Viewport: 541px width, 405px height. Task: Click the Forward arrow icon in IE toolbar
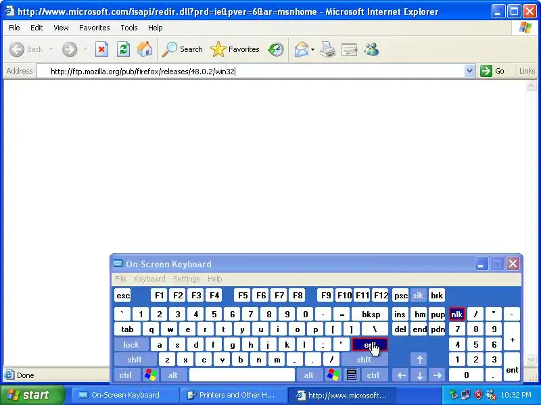point(70,49)
